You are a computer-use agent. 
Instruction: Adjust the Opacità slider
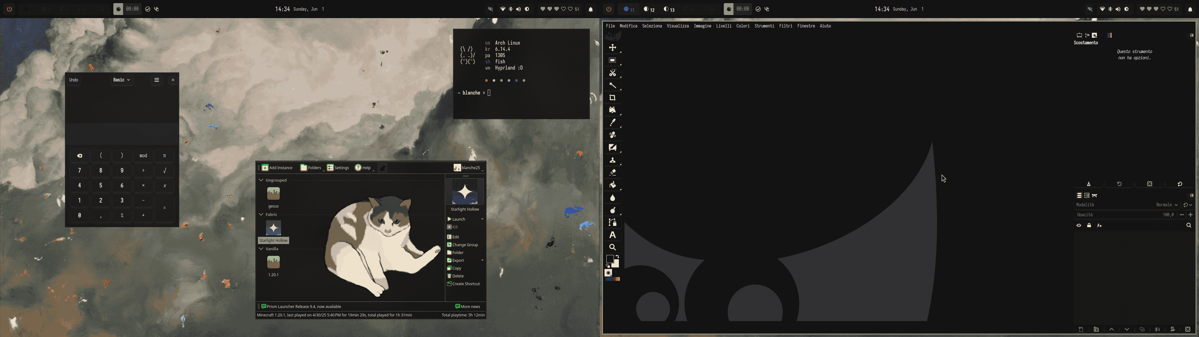pyautogui.click(x=1126, y=215)
